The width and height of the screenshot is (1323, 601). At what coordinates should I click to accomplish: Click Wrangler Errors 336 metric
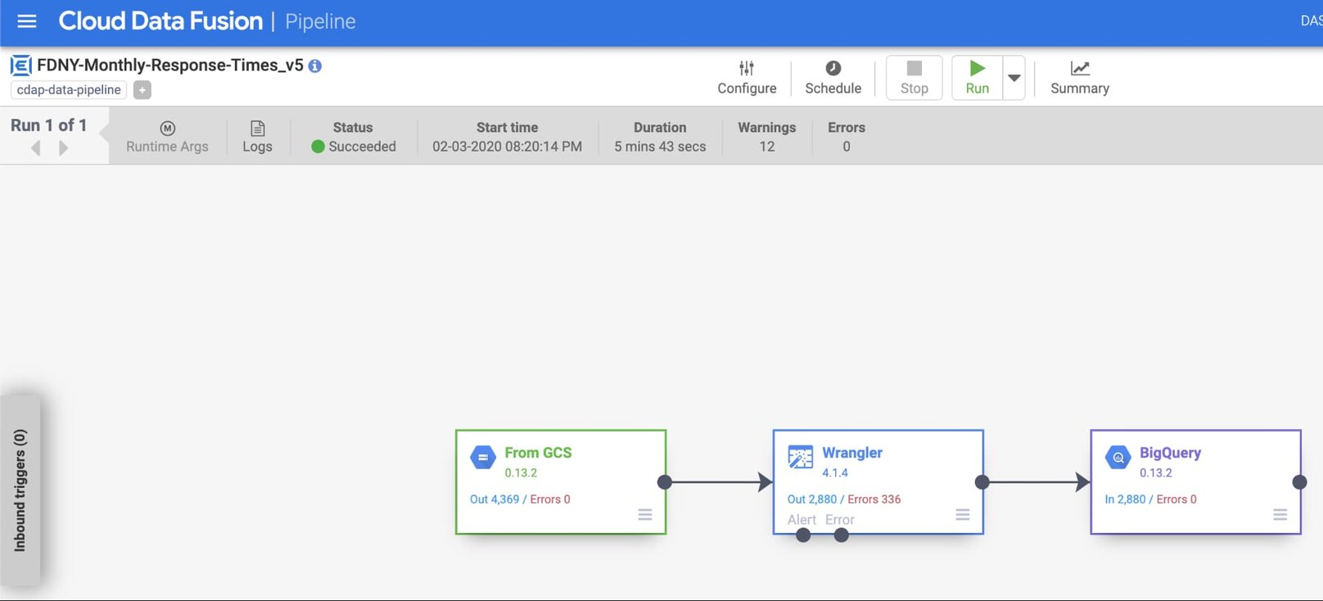coord(874,499)
